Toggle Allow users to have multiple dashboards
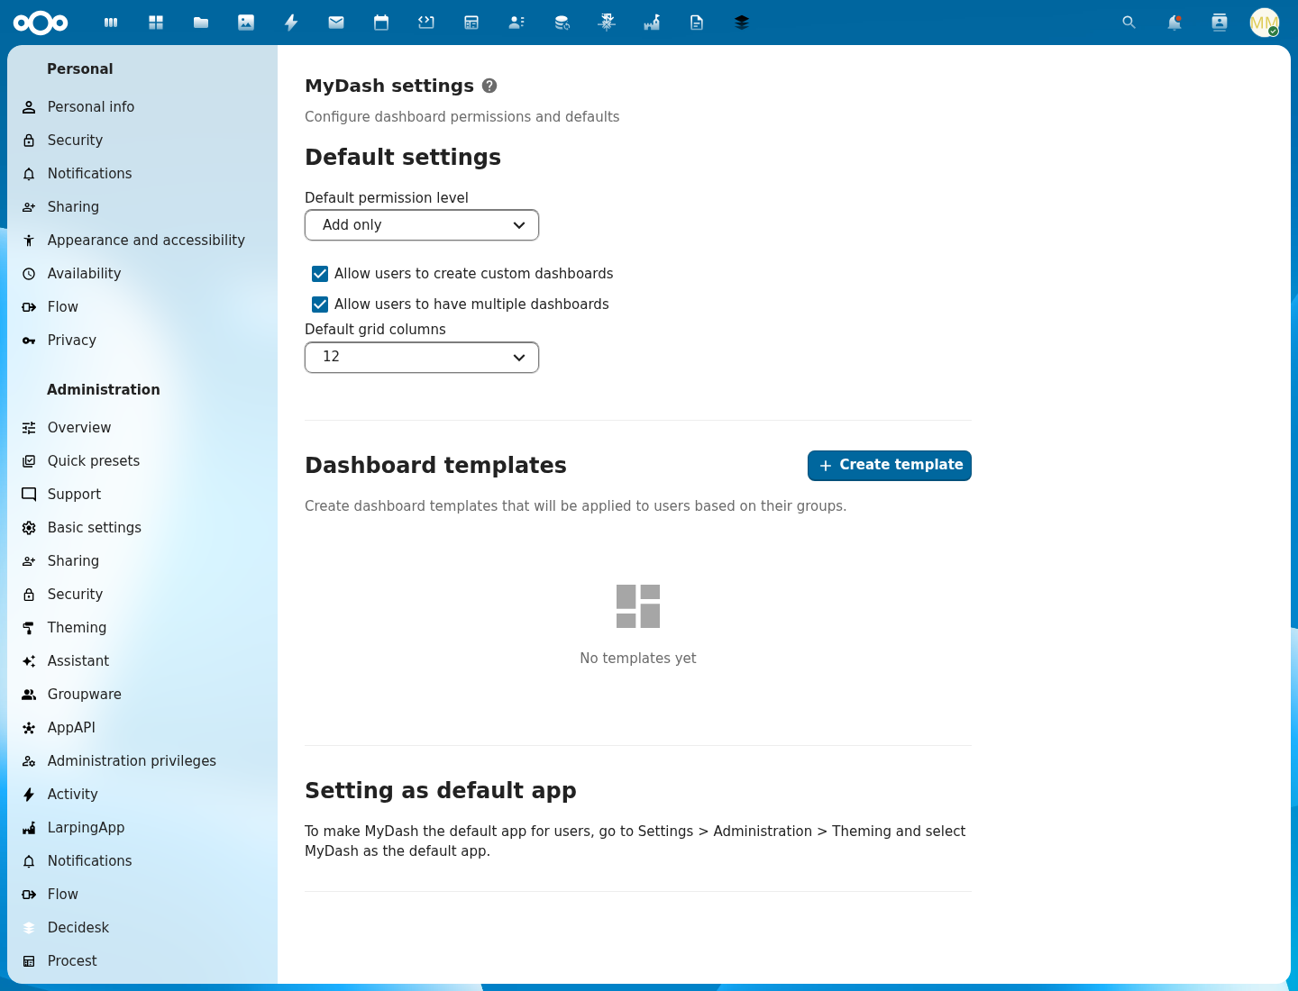 click(320, 305)
